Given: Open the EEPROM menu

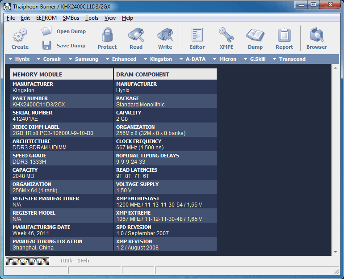Looking at the screenshot, I should pyautogui.click(x=46, y=18).
